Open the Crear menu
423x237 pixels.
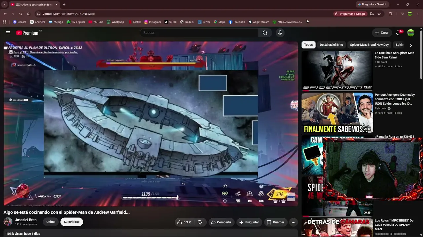(381, 33)
